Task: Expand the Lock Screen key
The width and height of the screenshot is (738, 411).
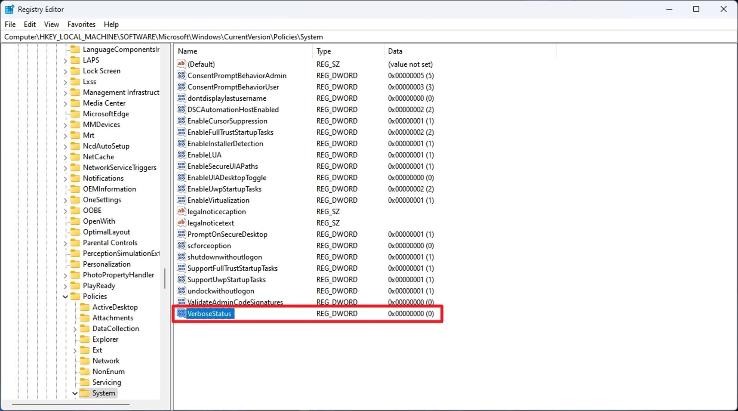Action: point(65,71)
